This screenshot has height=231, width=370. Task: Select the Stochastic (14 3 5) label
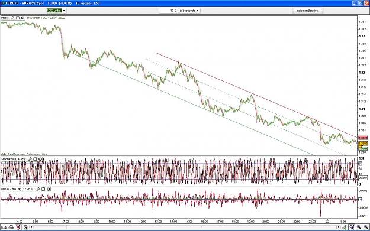pyautogui.click(x=13, y=159)
